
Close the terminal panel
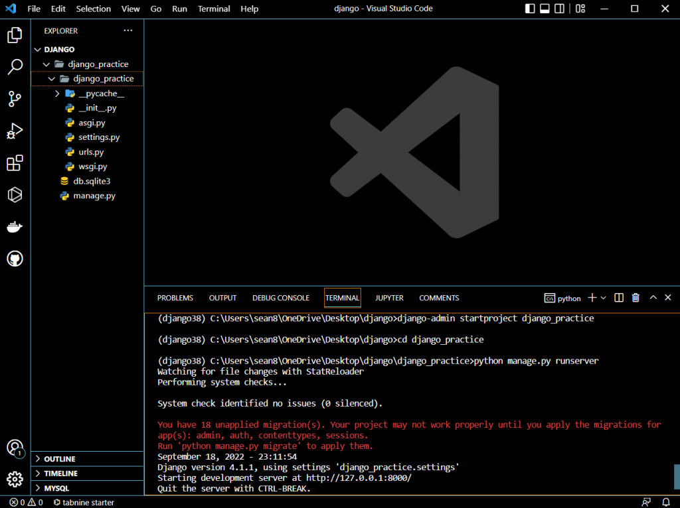coord(668,297)
